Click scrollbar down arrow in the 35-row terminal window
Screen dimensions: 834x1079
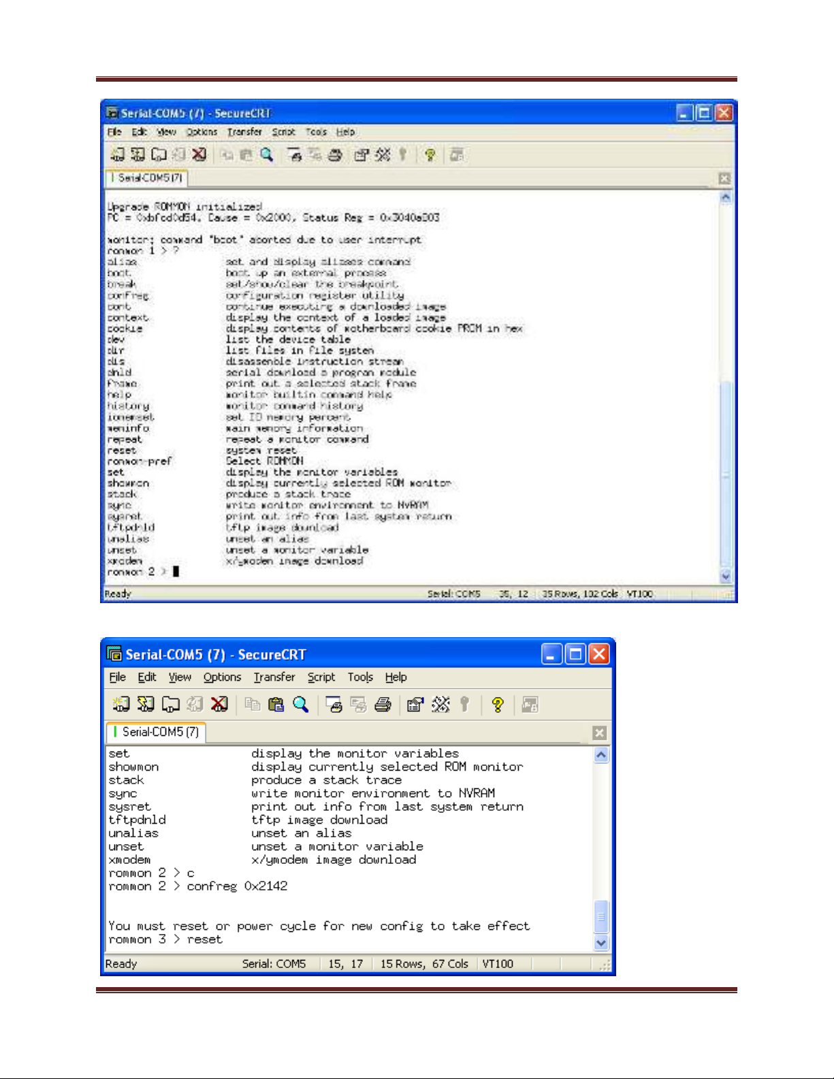click(x=726, y=576)
